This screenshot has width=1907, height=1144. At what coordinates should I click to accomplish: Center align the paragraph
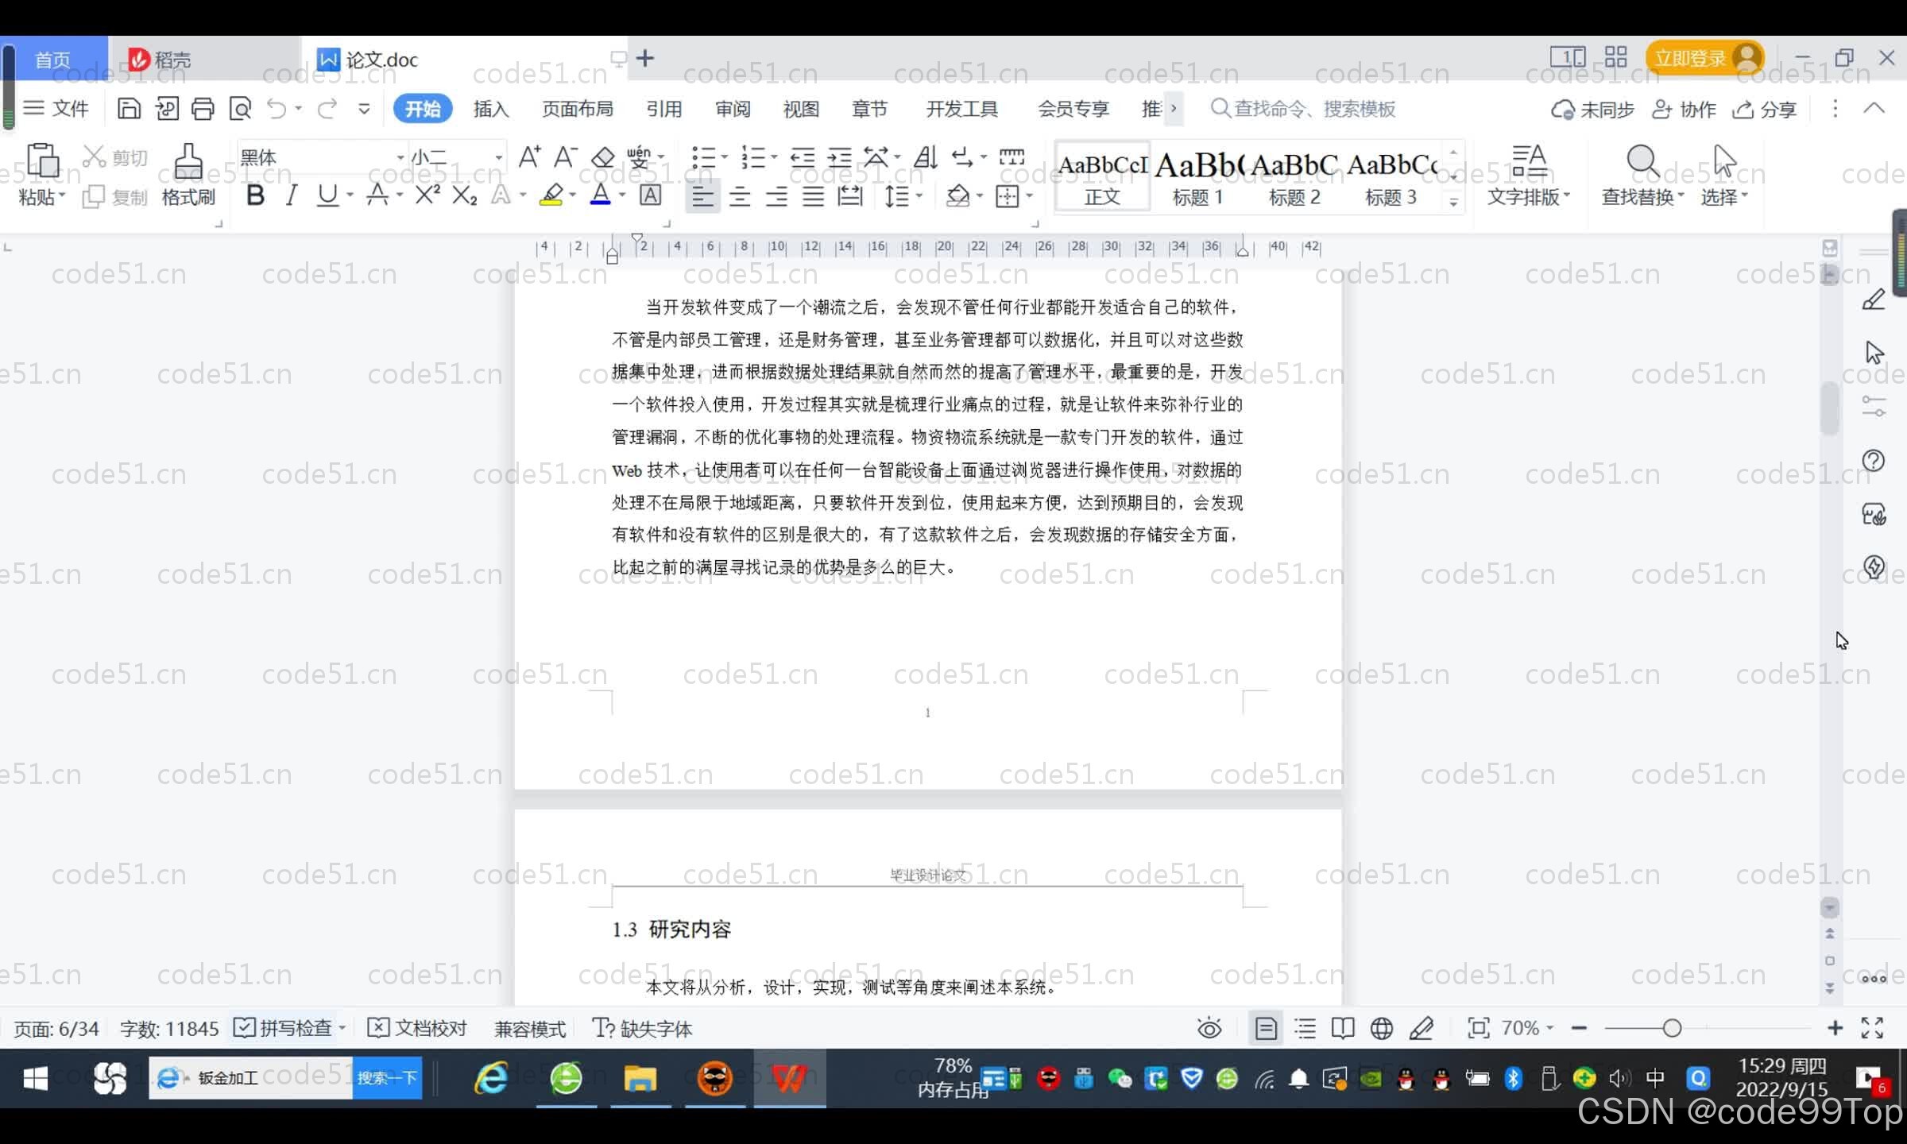point(740,195)
